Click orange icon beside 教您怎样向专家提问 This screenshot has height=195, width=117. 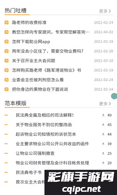click(6, 32)
